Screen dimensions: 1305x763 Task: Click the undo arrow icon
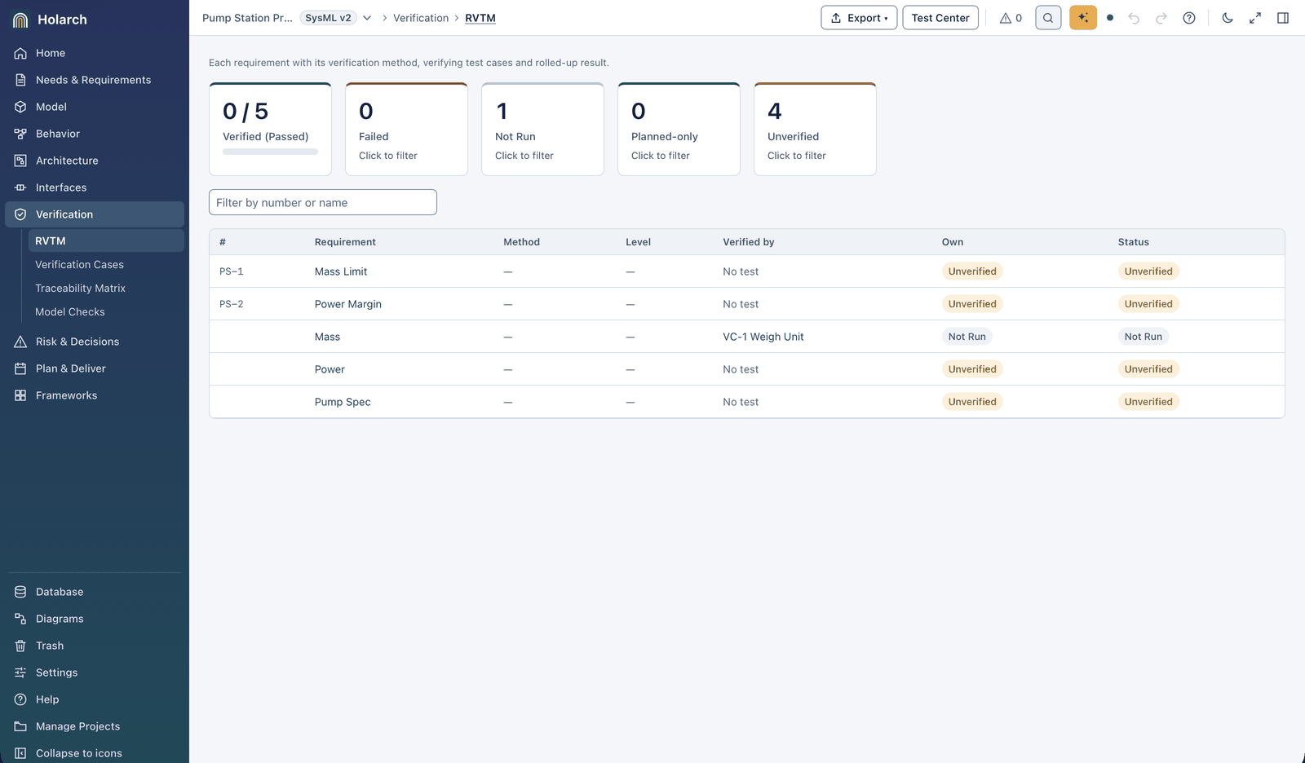tap(1134, 18)
